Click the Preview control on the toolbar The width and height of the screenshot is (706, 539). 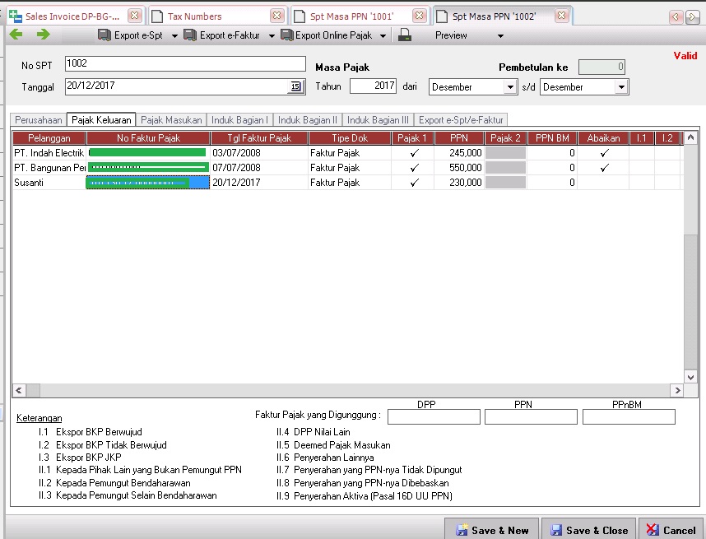pos(451,35)
